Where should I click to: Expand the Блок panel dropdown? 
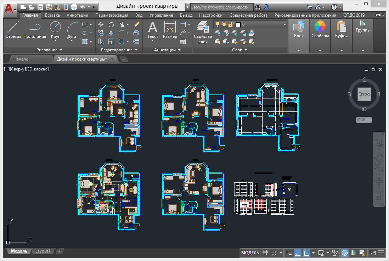click(298, 50)
